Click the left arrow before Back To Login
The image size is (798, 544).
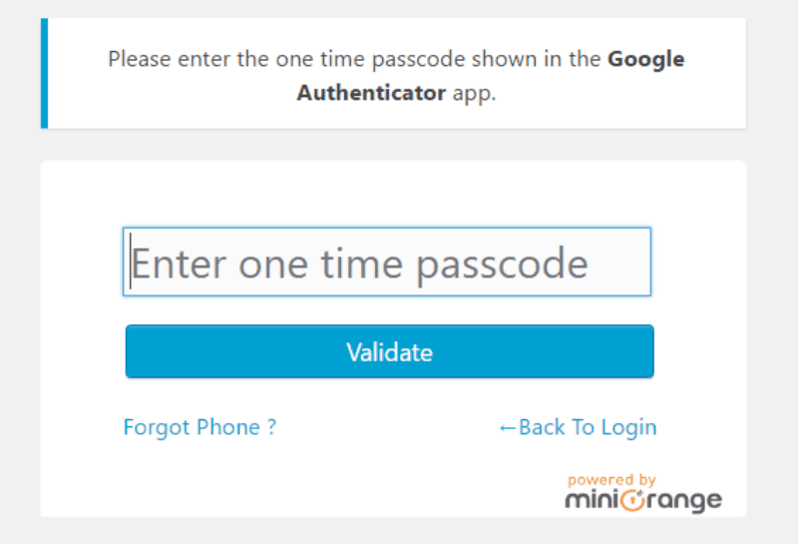(x=508, y=428)
